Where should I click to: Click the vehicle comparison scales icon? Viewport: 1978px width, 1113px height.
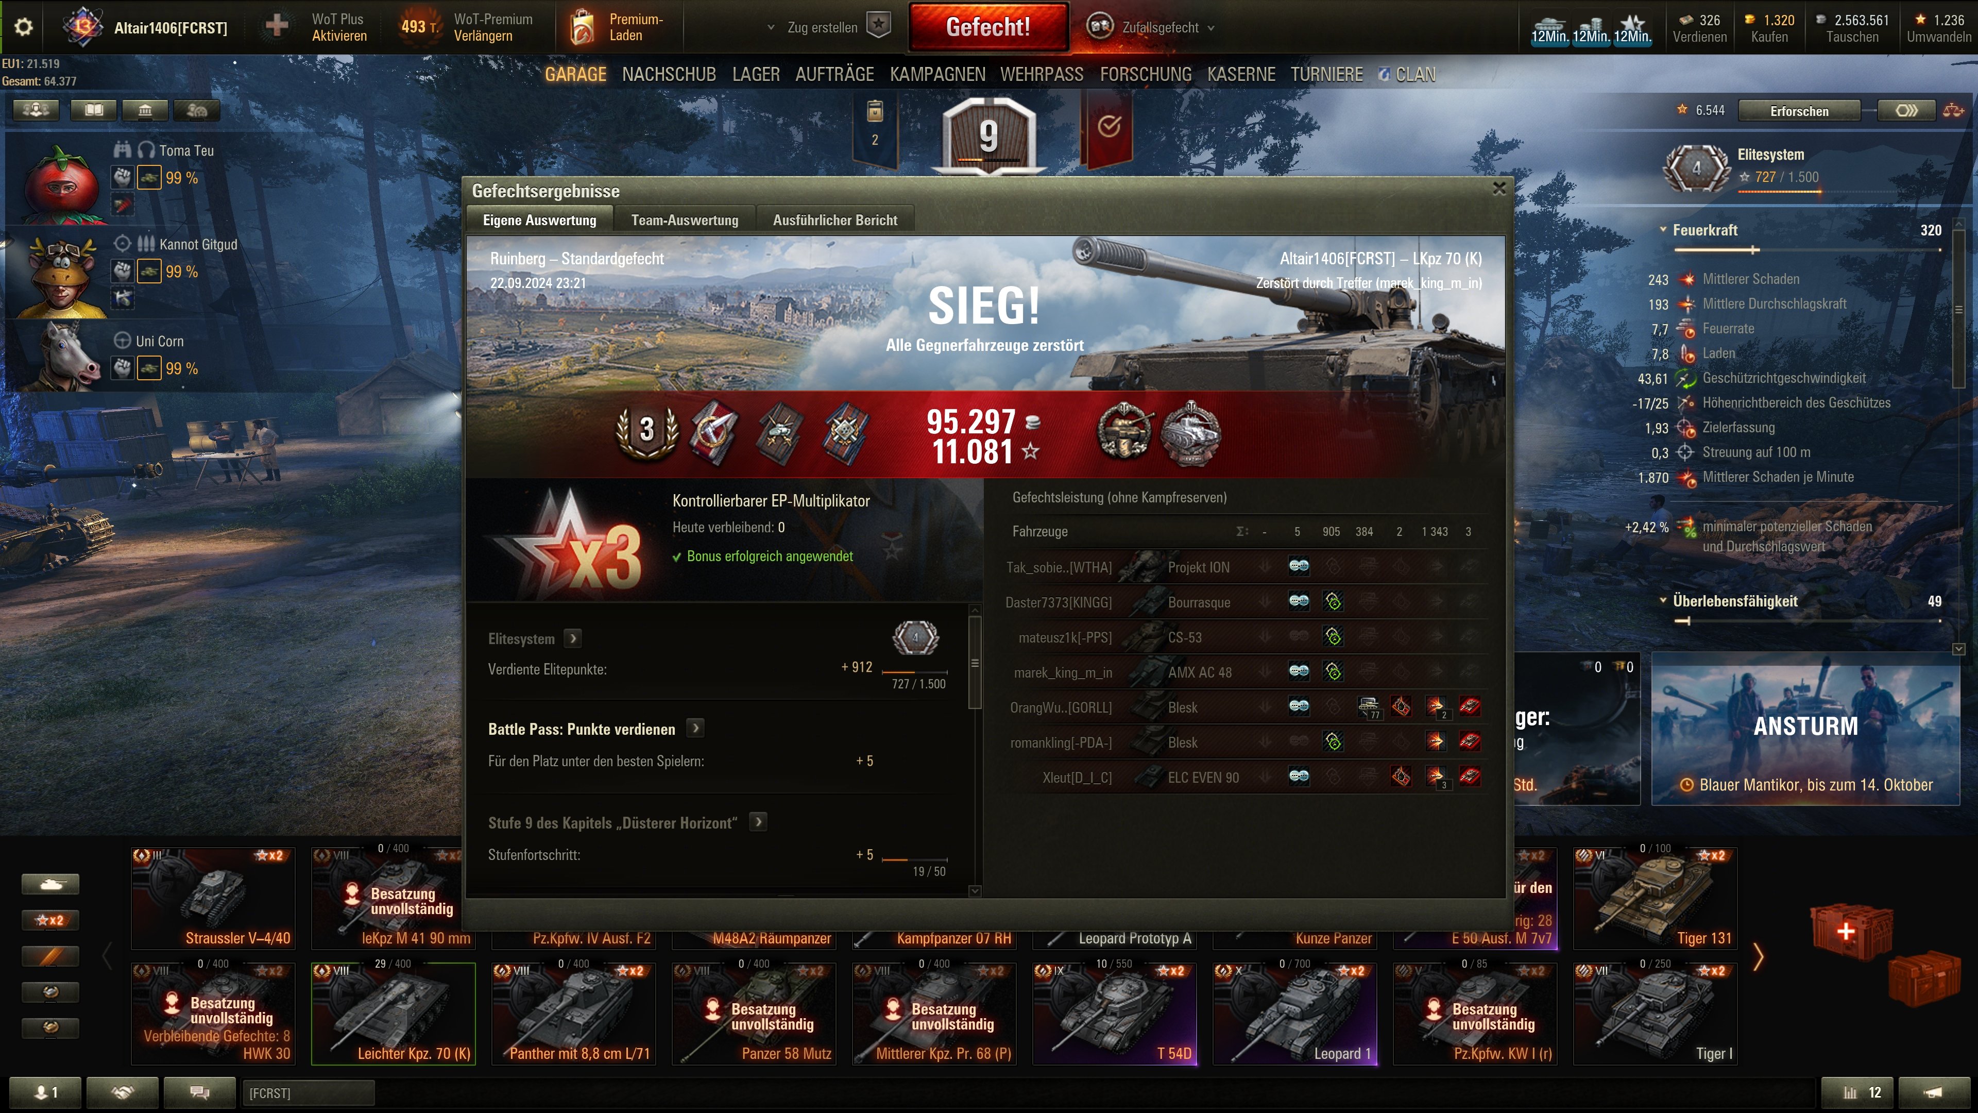click(1953, 111)
